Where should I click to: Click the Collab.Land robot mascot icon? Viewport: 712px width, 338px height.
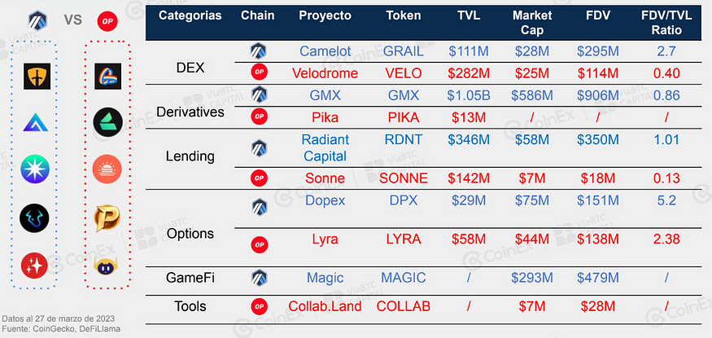tap(107, 266)
